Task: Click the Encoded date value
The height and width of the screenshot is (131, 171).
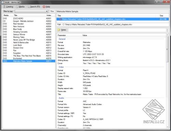Action: (x=93, y=54)
